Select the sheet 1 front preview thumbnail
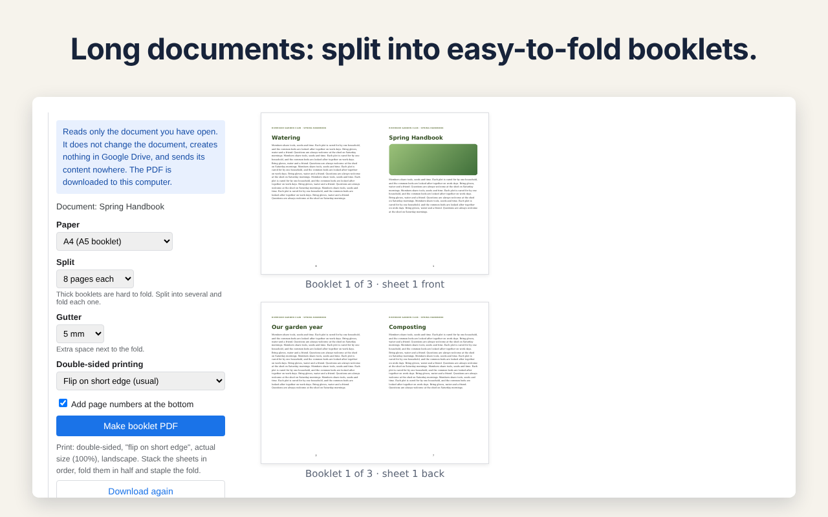The width and height of the screenshot is (828, 517). [x=375, y=194]
